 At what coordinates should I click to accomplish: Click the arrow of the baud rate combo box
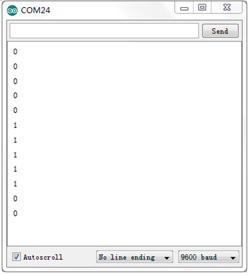click(233, 258)
